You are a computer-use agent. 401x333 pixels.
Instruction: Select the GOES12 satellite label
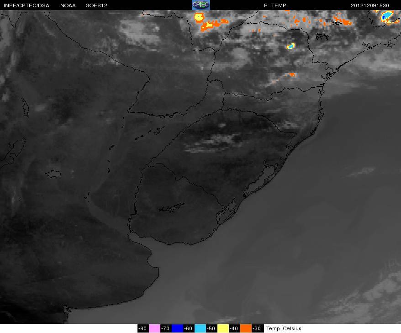(96, 5)
